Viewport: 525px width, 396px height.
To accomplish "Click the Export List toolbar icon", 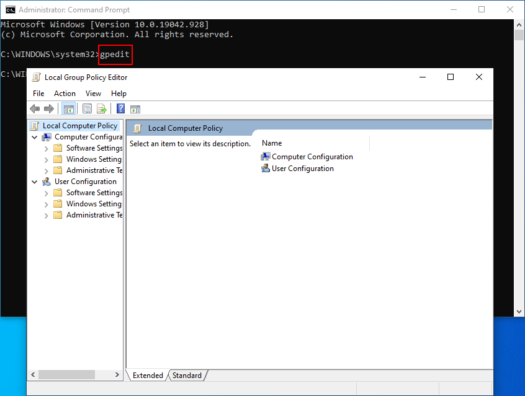I will (101, 109).
